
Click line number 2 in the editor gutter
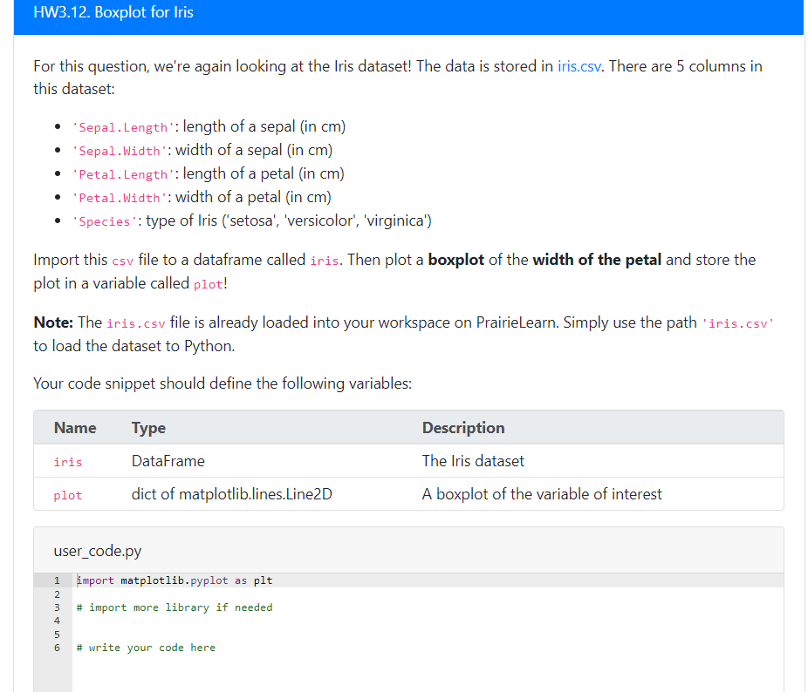pyautogui.click(x=57, y=594)
